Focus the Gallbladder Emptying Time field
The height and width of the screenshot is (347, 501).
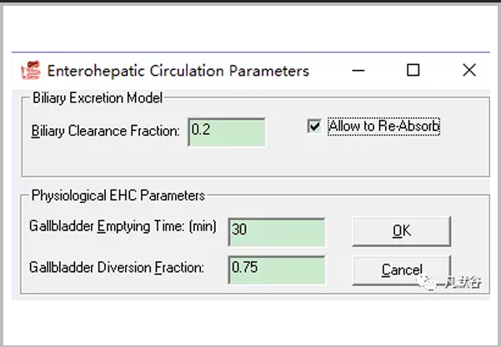(x=275, y=231)
